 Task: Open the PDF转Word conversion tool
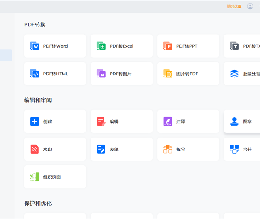point(55,46)
